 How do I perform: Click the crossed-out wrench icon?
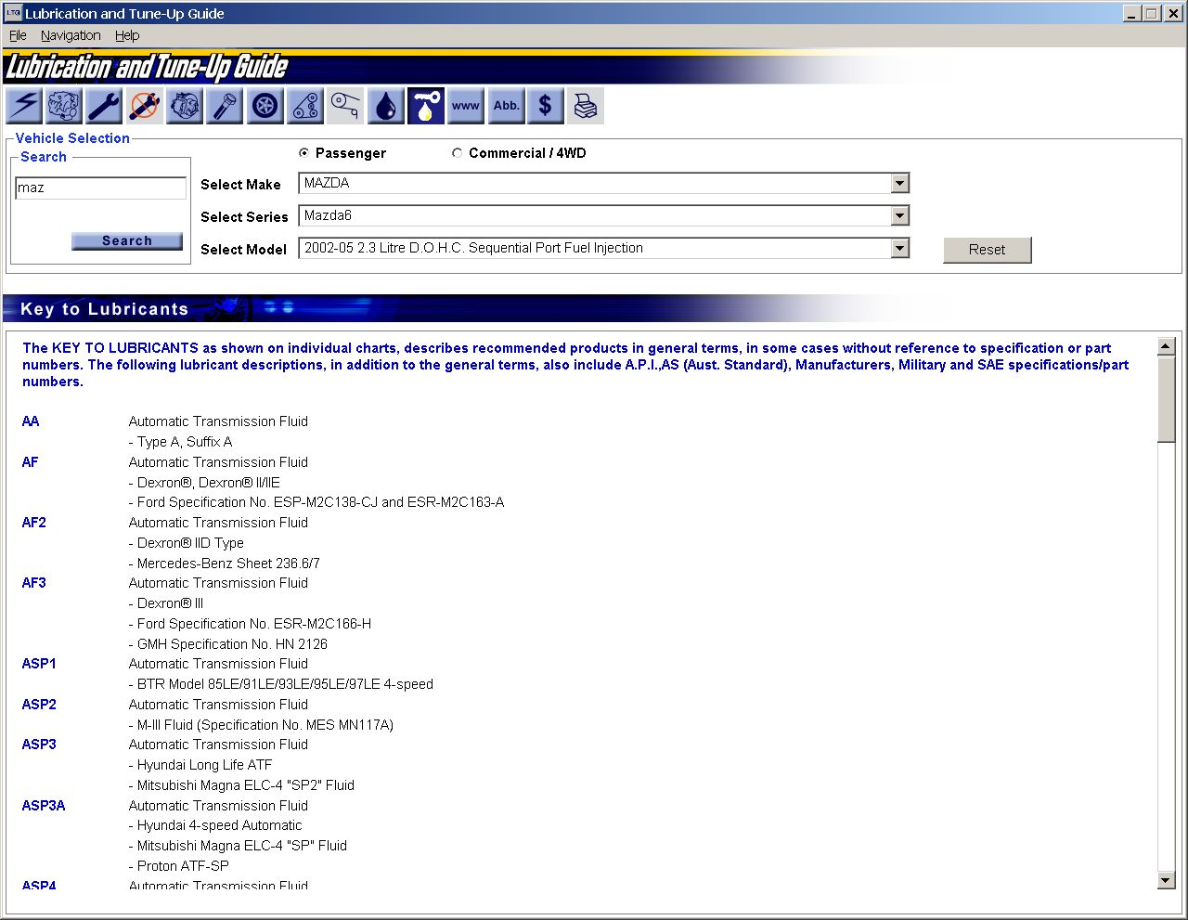coord(144,106)
